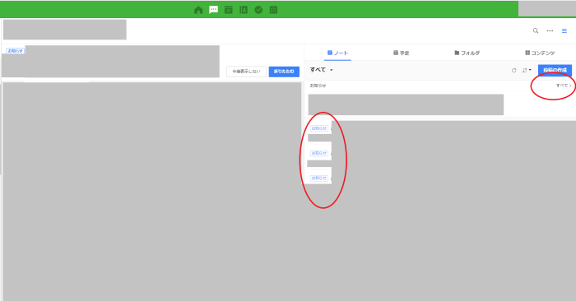
Task: Switch to the ノート tab
Action: click(x=337, y=53)
